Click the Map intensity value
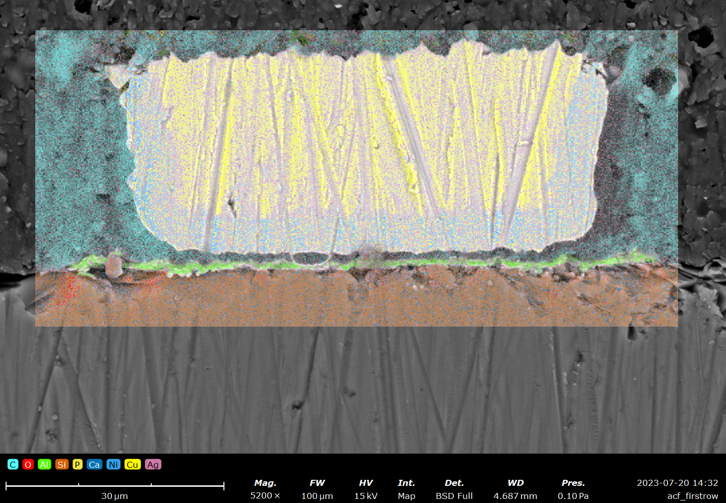Image resolution: width=726 pixels, height=503 pixels. 406,496
